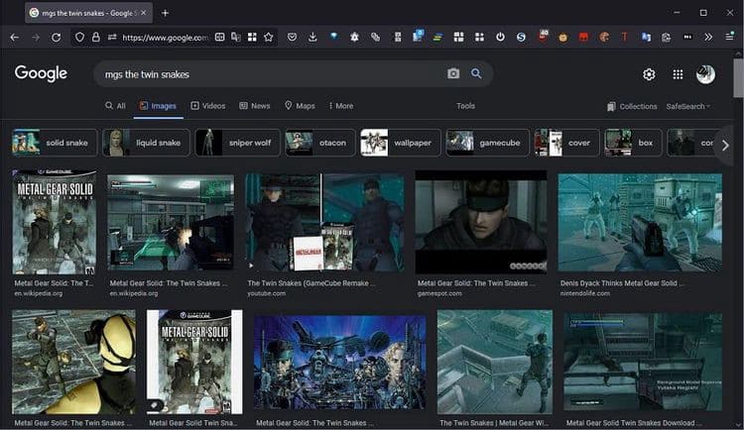Viewport: 744px width, 430px height.
Task: Filter by the 'gamecube' chip
Action: click(x=487, y=143)
